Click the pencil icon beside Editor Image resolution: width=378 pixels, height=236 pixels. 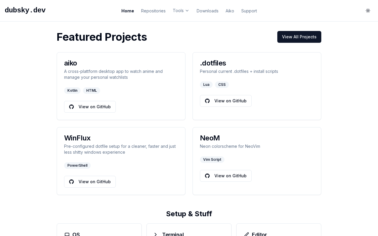coord(247,235)
